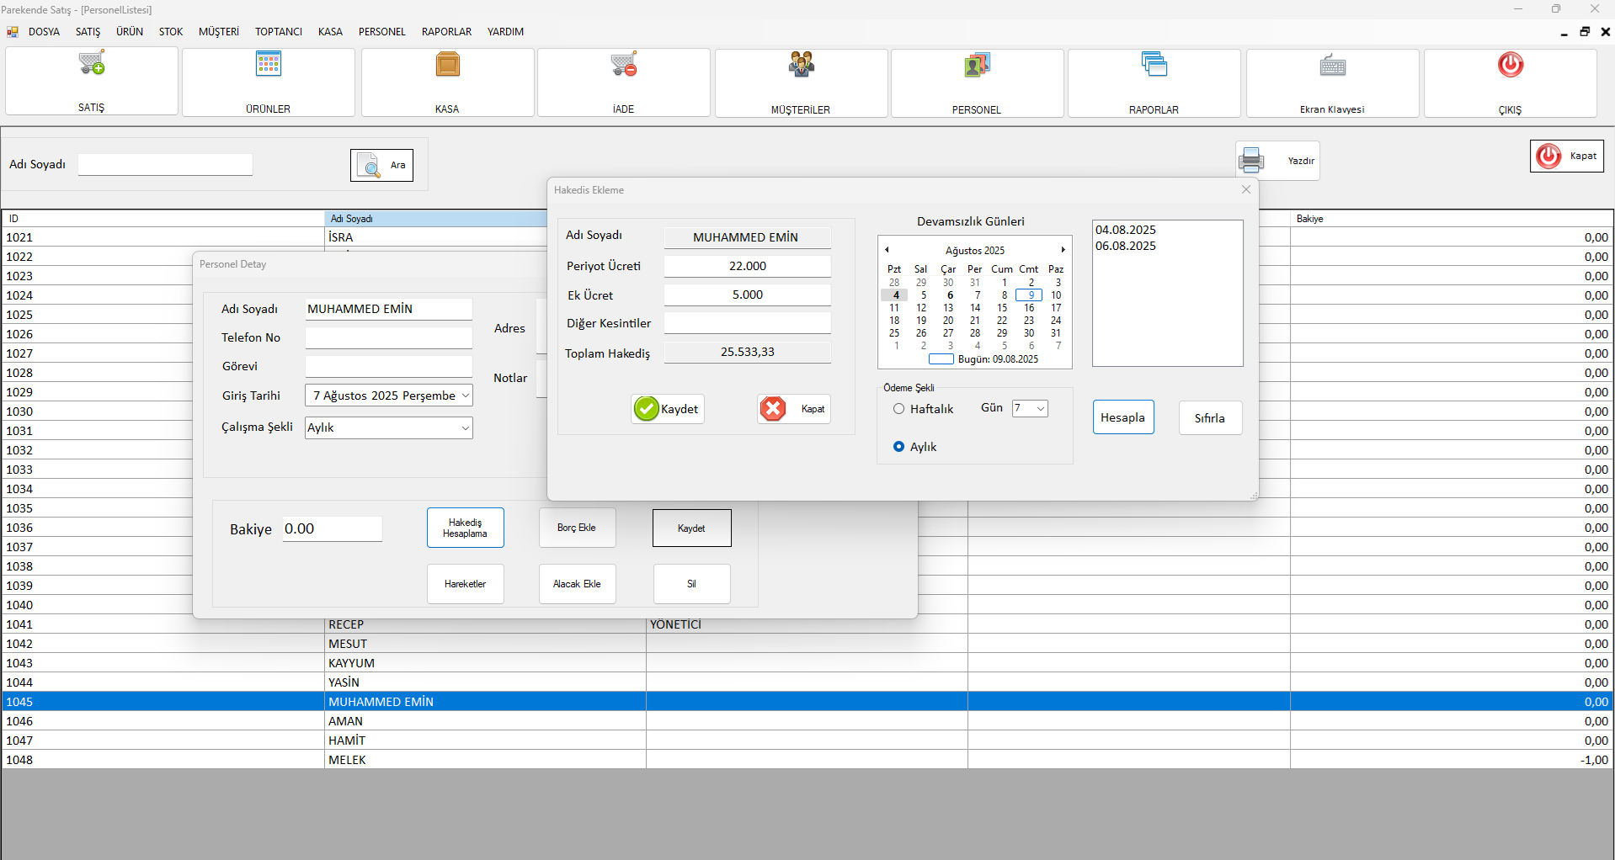The width and height of the screenshot is (1615, 860).
Task: Select the Aylık payment option
Action: point(899,447)
